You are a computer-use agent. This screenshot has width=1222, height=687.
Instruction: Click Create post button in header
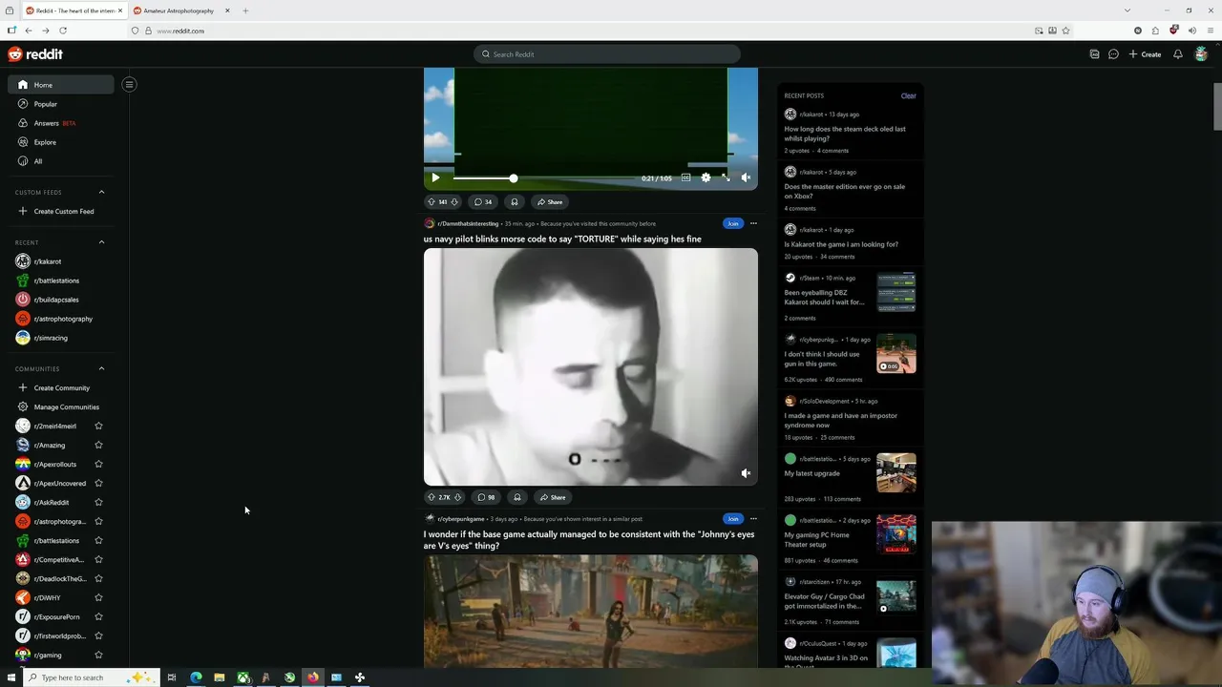tap(1145, 54)
